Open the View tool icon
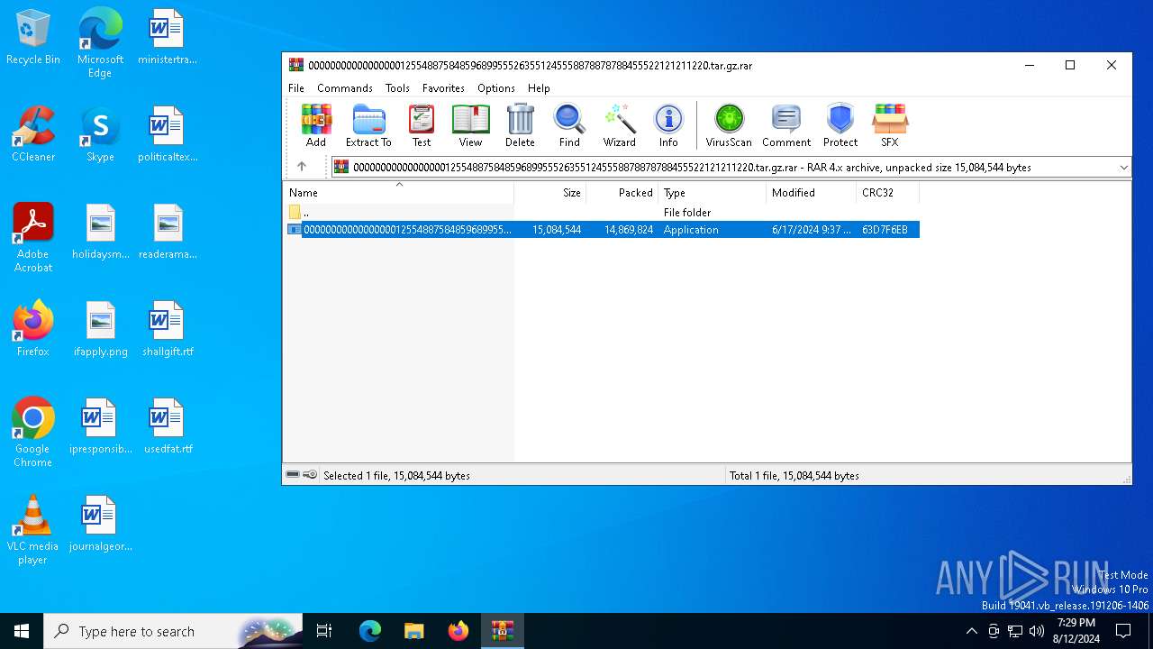 pyautogui.click(x=470, y=125)
